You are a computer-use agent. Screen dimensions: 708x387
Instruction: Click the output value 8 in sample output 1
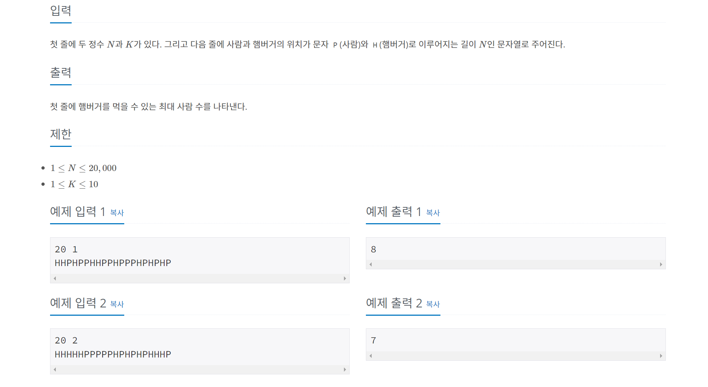[373, 249]
